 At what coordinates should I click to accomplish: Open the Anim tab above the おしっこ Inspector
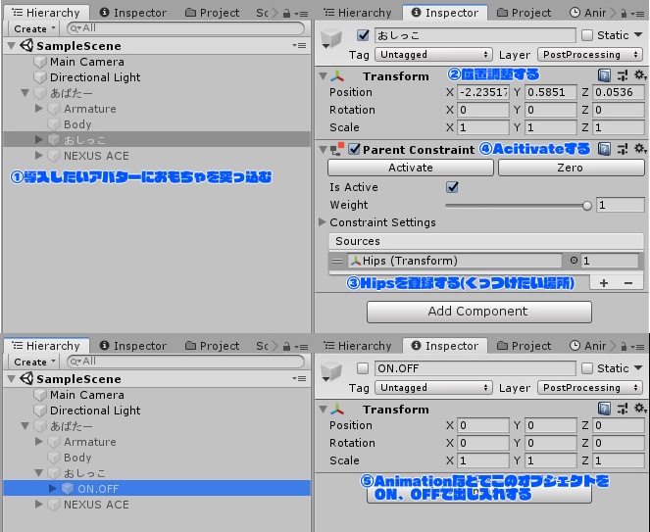587,13
